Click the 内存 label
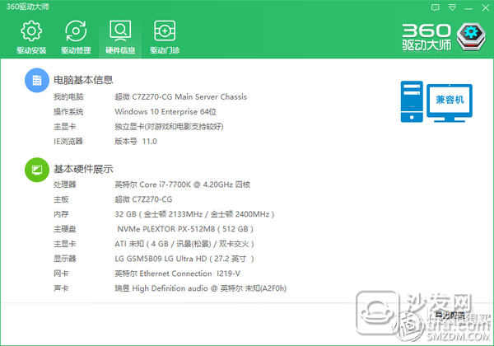This screenshot has width=494, height=346. click(x=61, y=214)
